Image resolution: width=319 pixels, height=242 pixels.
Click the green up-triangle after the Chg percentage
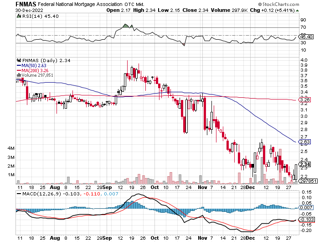[x=297, y=11]
